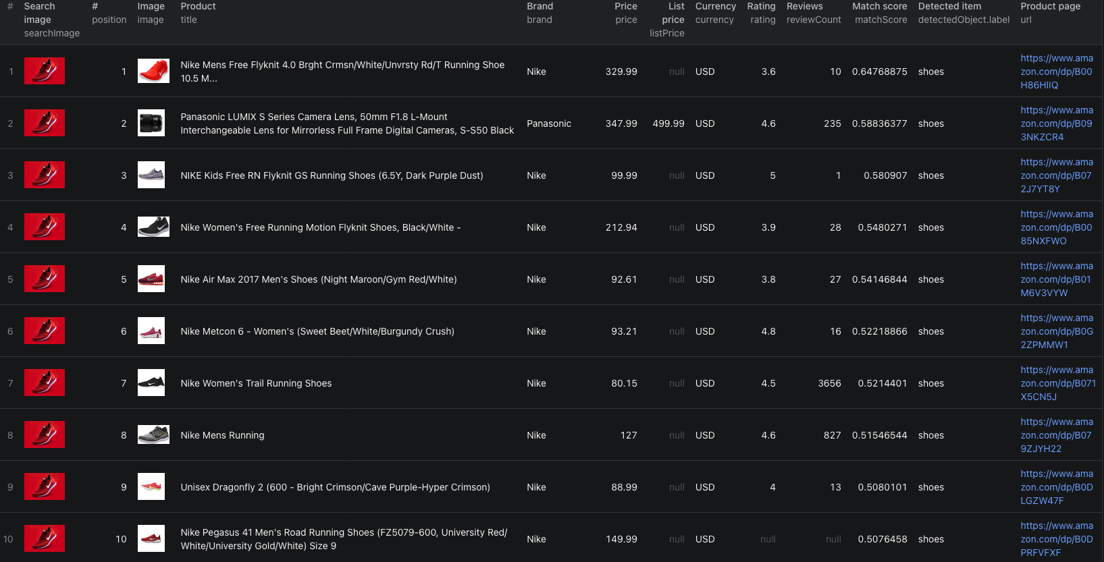This screenshot has height=562, width=1104.
Task: Follow the product URL ending in 2J7YT8Y
Action: pyautogui.click(x=1057, y=175)
